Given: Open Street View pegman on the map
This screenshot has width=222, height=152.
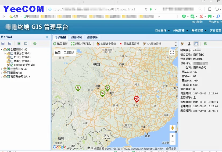Looking at the screenshot, I should click(173, 128).
